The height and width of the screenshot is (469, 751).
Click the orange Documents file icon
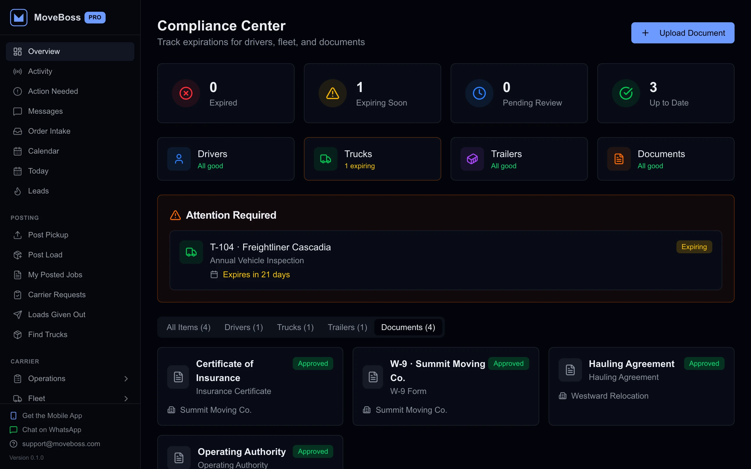[x=619, y=159]
